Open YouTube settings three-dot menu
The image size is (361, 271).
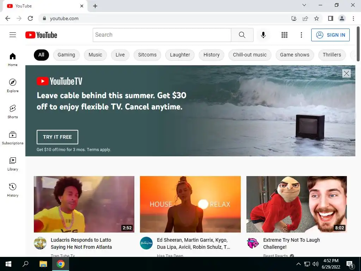pos(301,35)
